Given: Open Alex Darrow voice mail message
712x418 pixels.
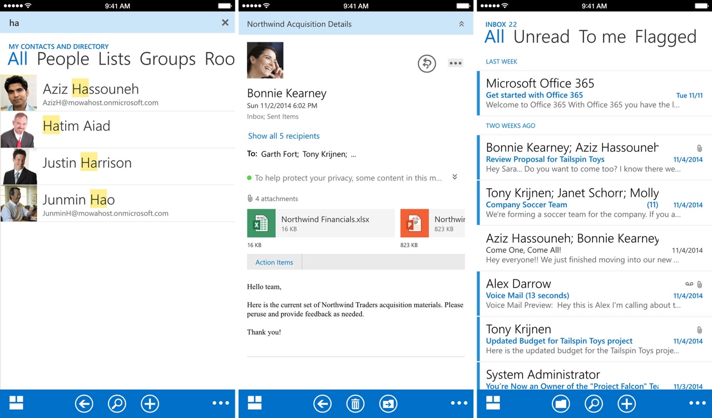Looking at the screenshot, I should point(595,294).
